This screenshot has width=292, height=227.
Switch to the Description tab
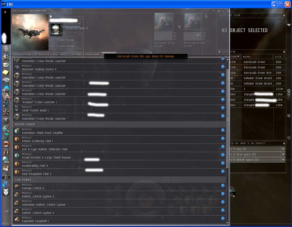[23, 54]
